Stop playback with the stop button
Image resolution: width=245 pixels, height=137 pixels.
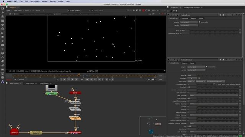click(x=87, y=80)
